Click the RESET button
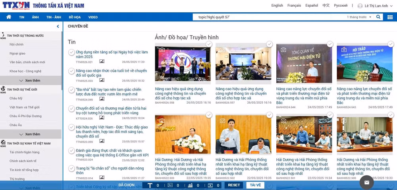The width and height of the screenshot is (397, 190). (x=234, y=185)
